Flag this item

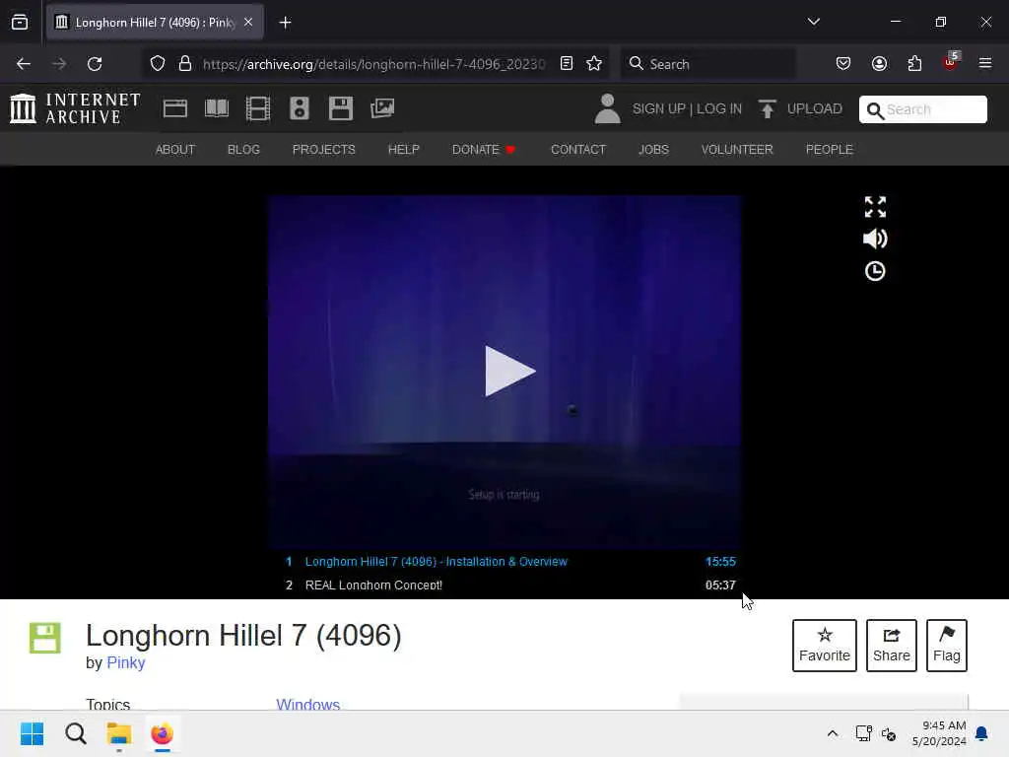(x=947, y=645)
